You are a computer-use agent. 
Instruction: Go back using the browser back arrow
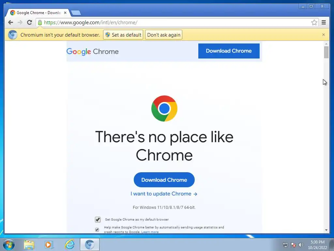coord(10,23)
